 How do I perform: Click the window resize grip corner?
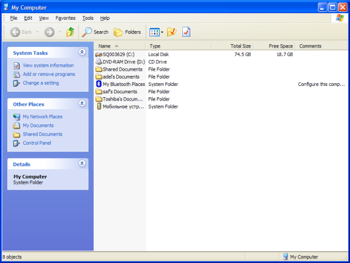pyautogui.click(x=345, y=258)
